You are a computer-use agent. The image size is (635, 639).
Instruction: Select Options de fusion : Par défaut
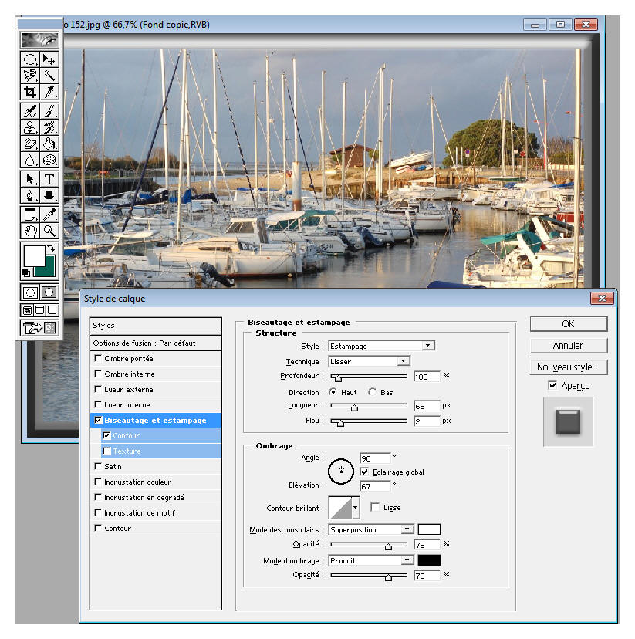coord(156,343)
